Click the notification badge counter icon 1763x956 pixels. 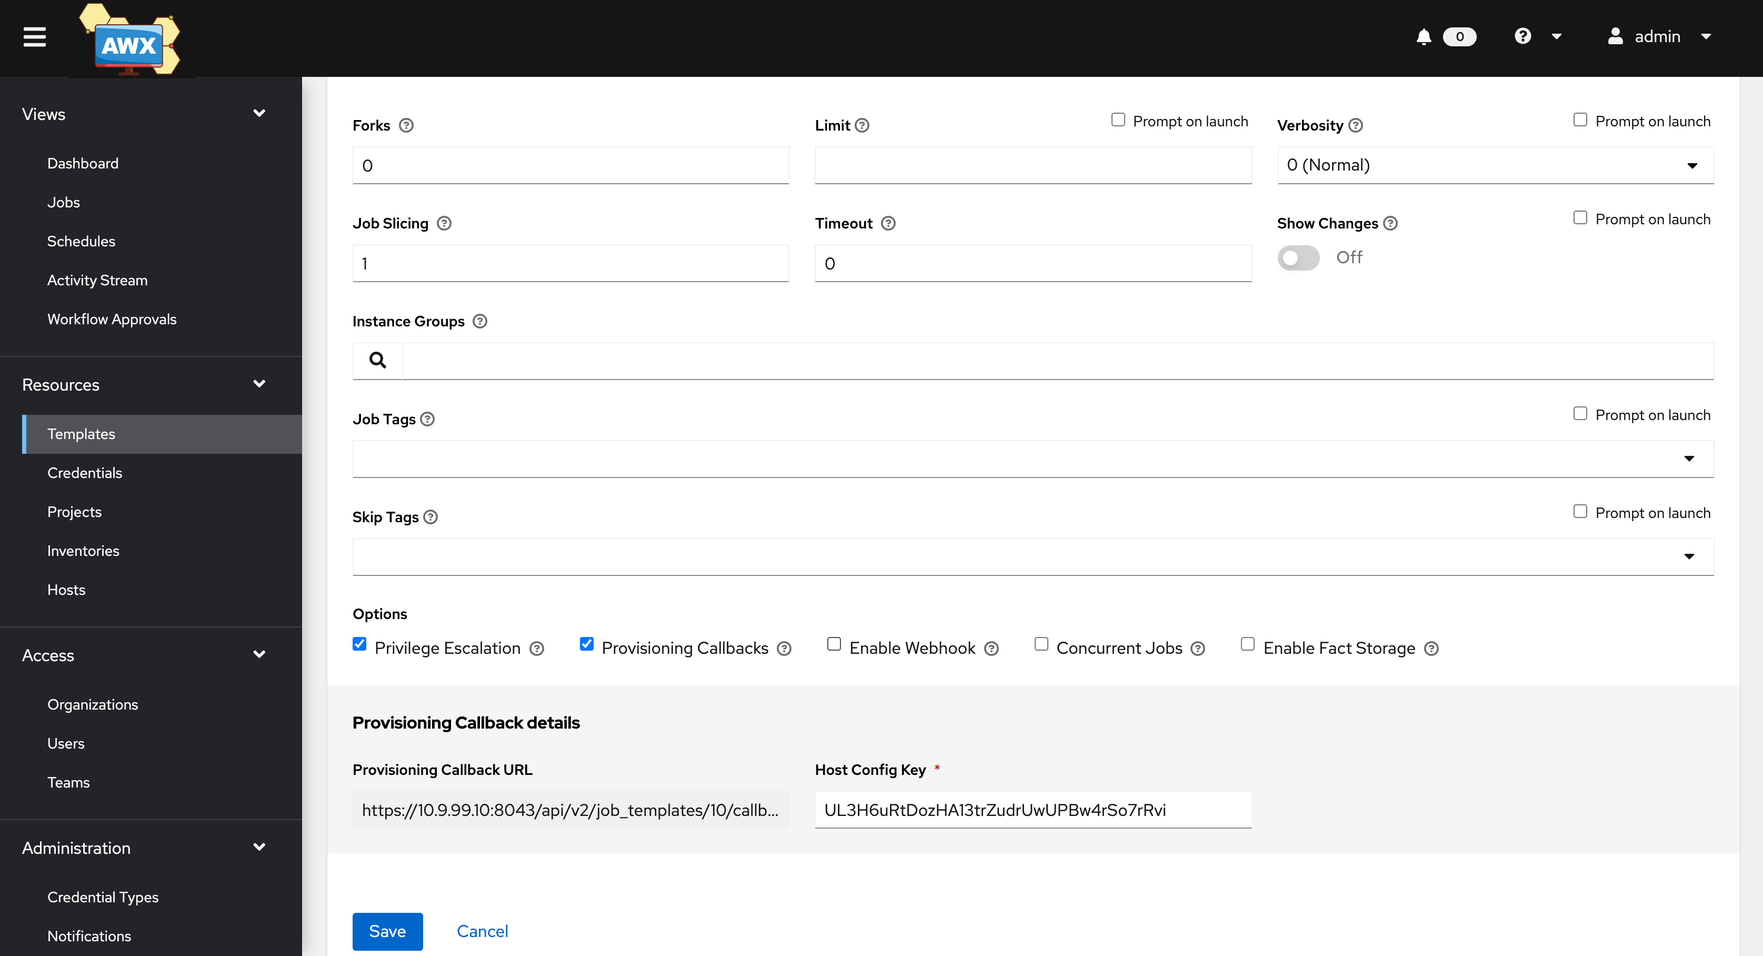coord(1459,35)
